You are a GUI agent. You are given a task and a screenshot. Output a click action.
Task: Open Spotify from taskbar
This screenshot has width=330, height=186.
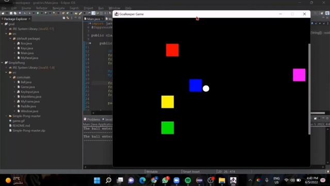pos(188,180)
